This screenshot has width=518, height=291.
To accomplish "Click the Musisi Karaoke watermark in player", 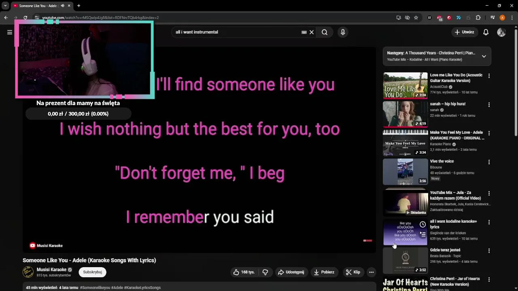I will (46, 245).
